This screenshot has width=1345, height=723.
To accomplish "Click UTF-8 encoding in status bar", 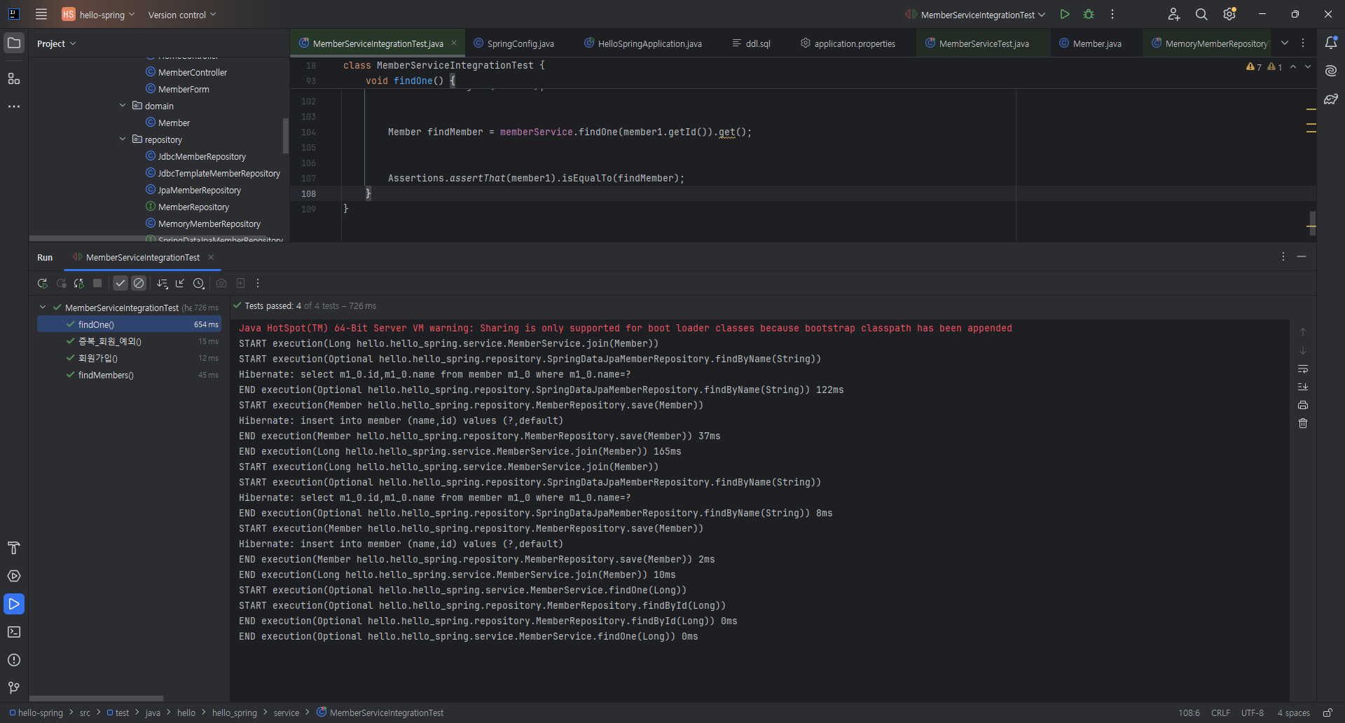I will (1253, 712).
